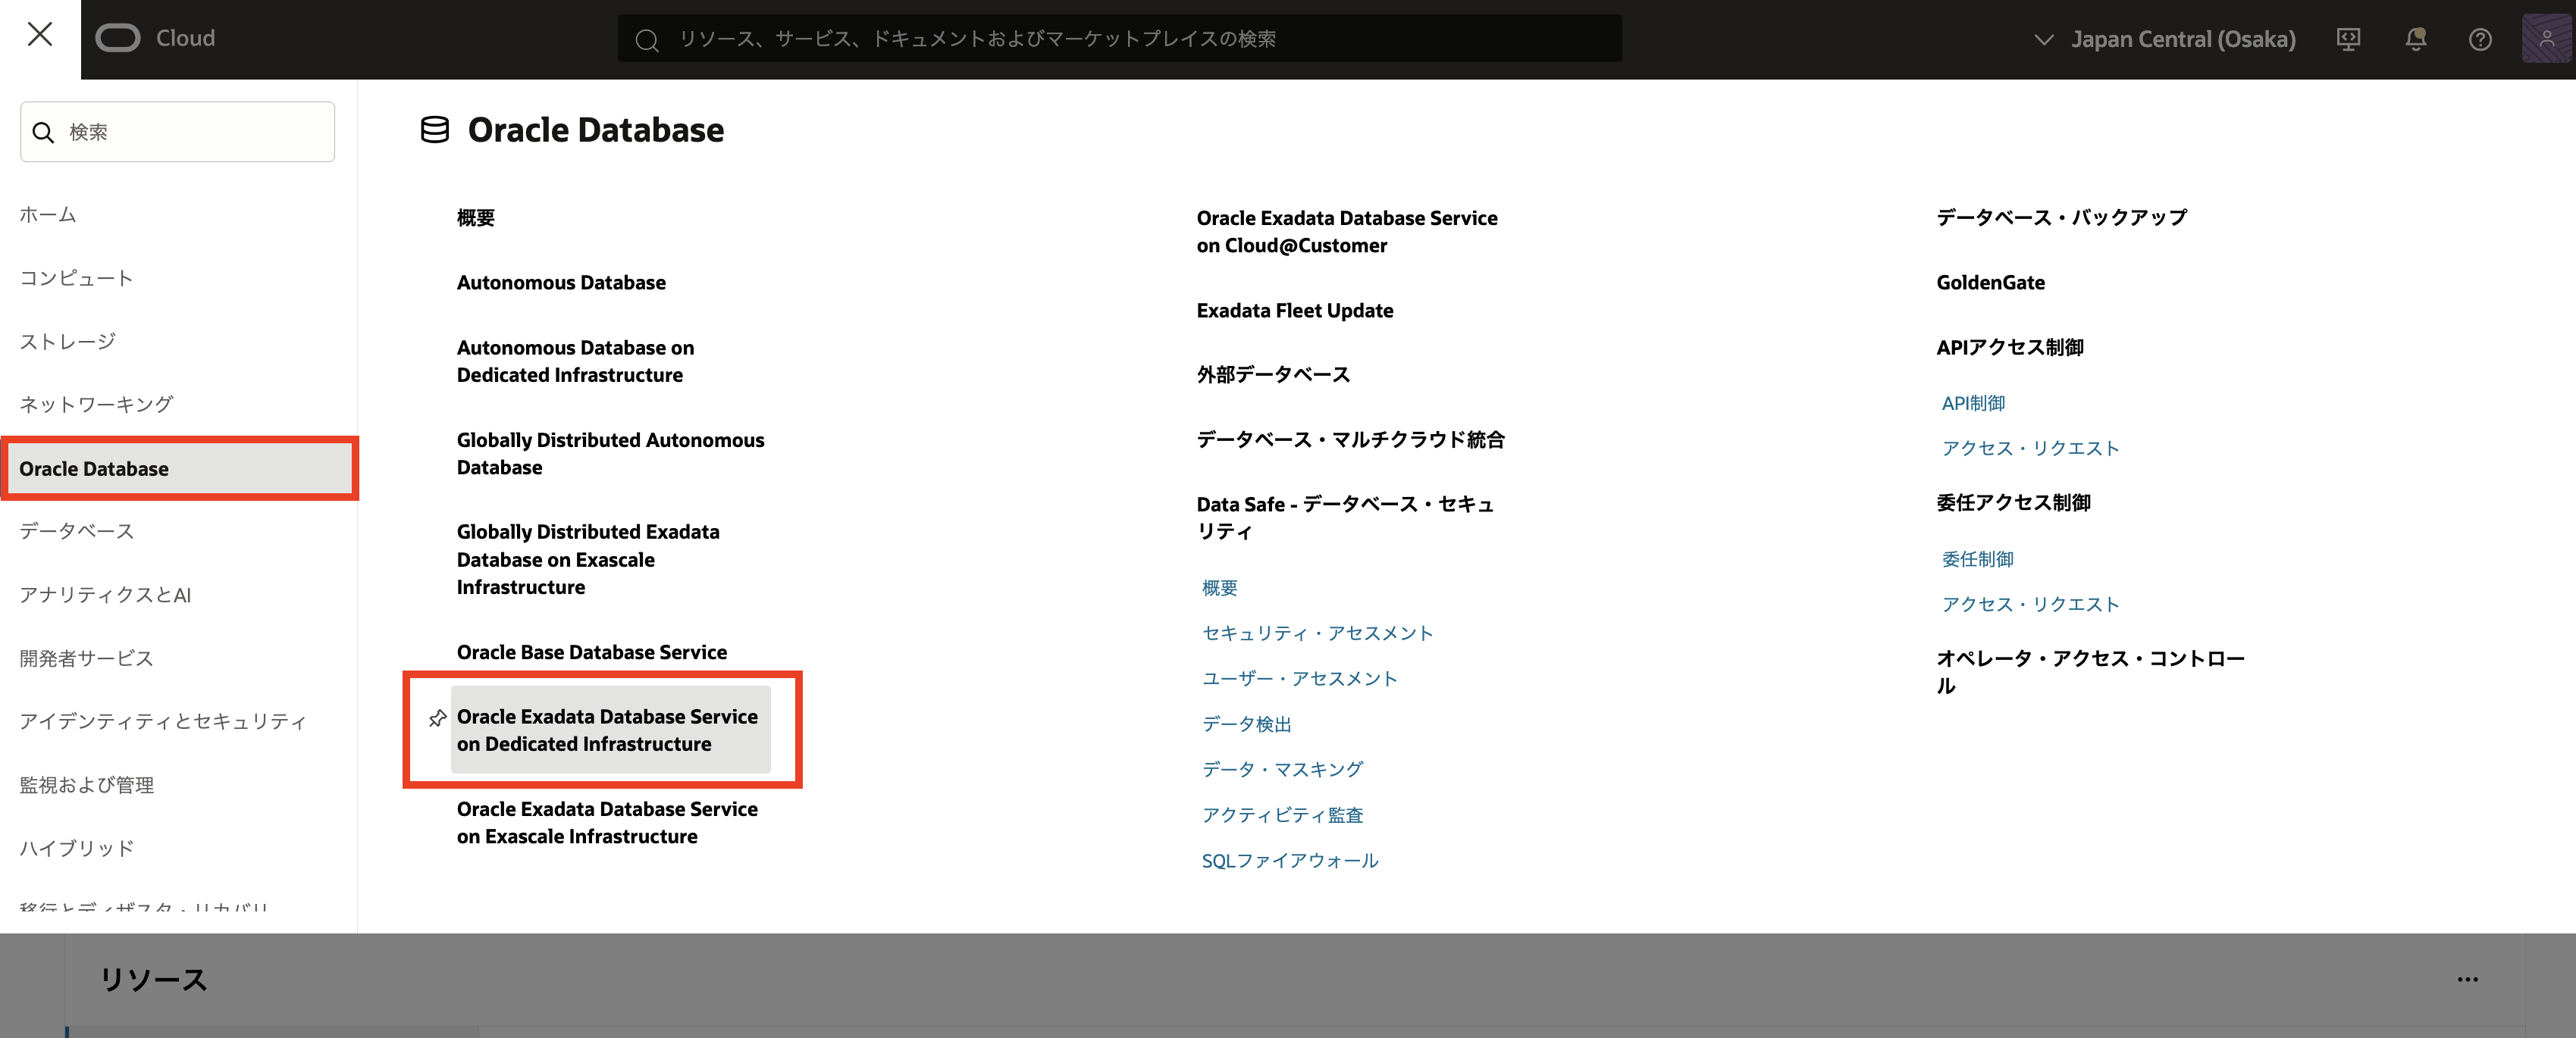The image size is (2576, 1038).
Task: Open the user profile avatar
Action: 2546,39
